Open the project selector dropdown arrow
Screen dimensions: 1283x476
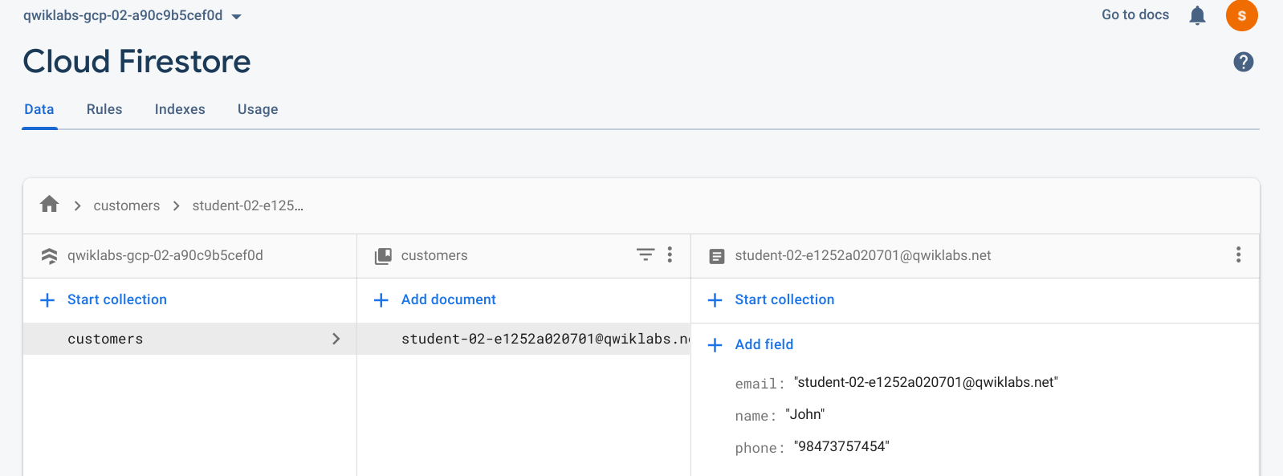[x=236, y=16]
